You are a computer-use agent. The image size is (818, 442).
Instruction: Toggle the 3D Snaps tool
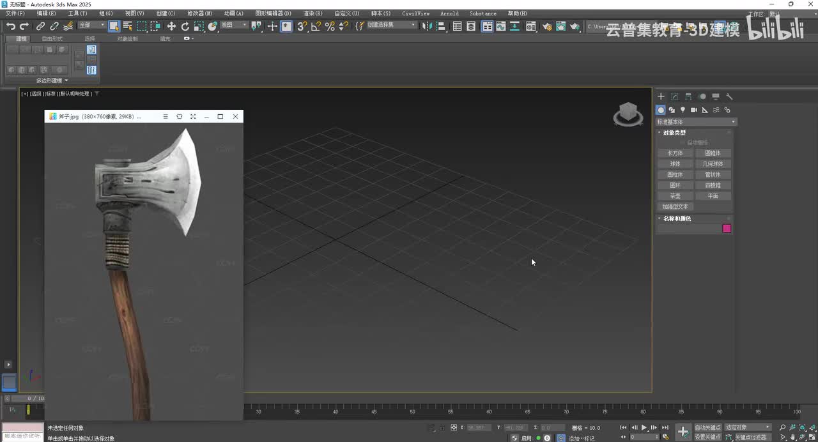click(x=302, y=26)
